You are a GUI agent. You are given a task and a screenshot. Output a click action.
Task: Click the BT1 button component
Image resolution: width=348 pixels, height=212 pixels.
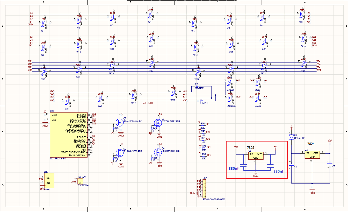click(x=48, y=180)
